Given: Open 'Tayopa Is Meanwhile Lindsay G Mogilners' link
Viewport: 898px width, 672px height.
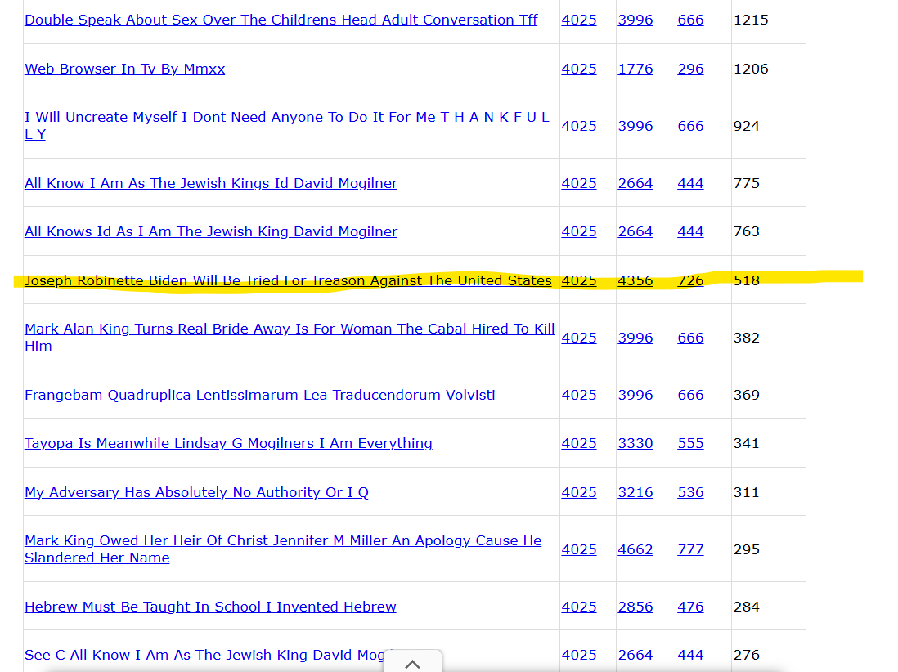Looking at the screenshot, I should [x=228, y=444].
